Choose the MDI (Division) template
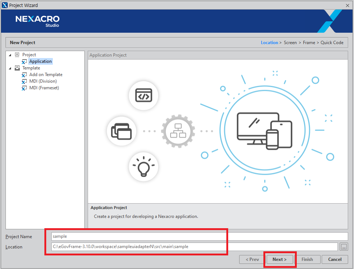 click(x=43, y=81)
